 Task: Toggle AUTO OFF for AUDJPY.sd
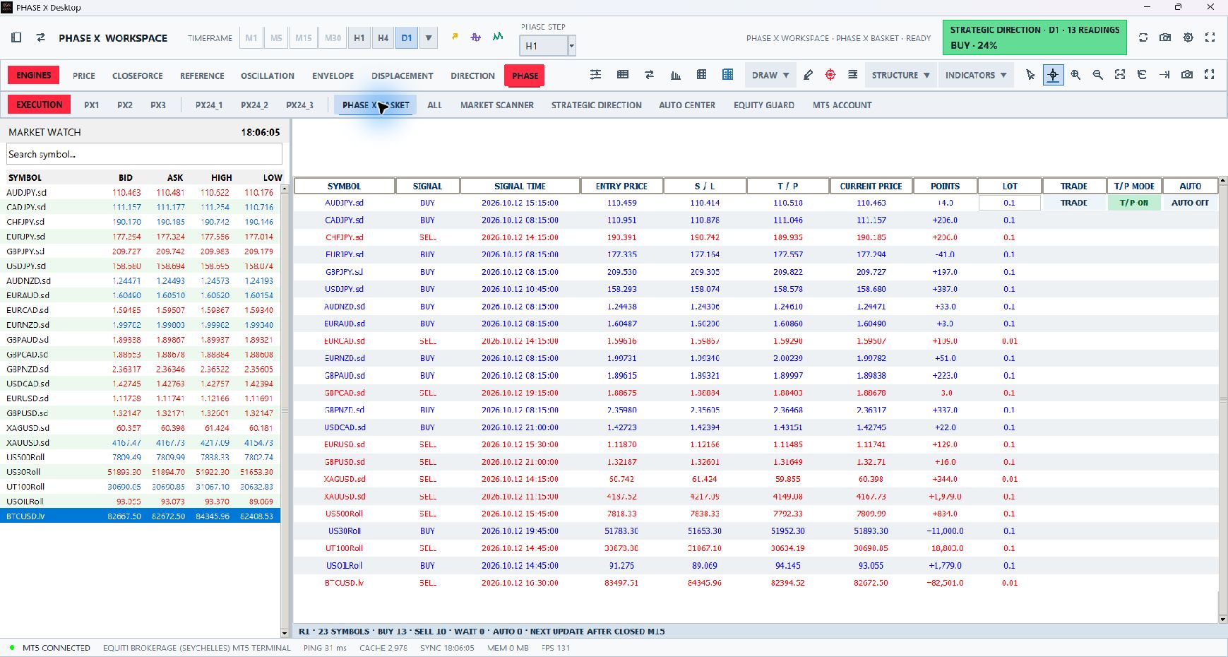pyautogui.click(x=1190, y=203)
